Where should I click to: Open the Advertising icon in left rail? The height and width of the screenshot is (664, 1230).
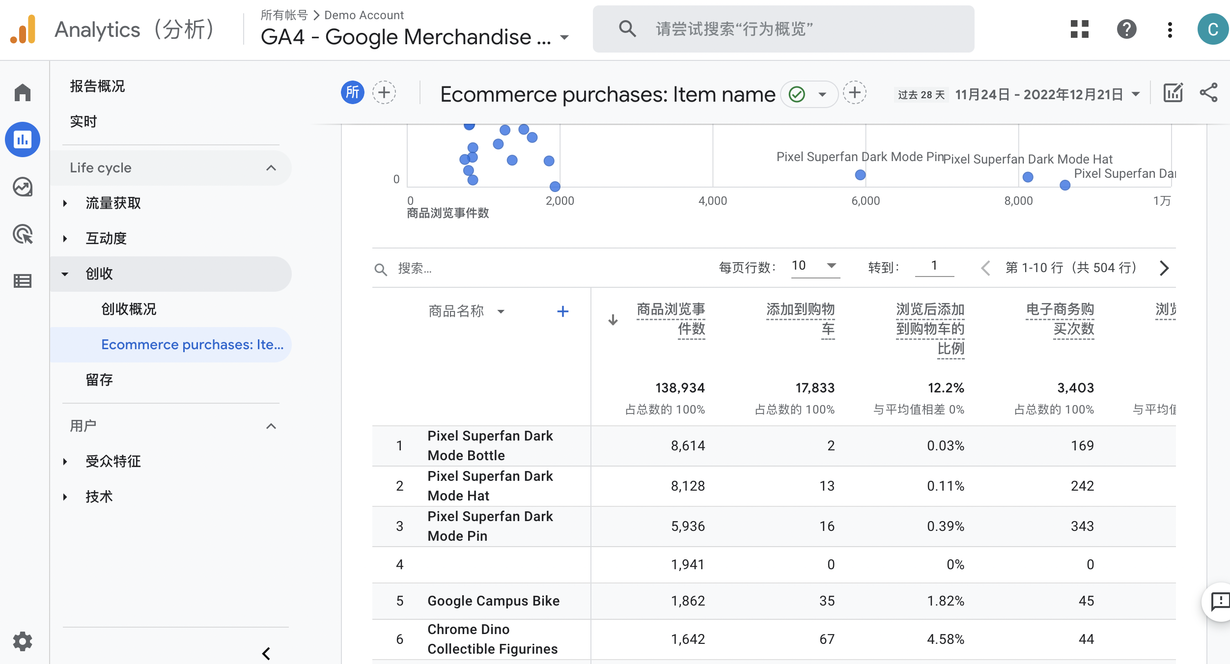[23, 234]
